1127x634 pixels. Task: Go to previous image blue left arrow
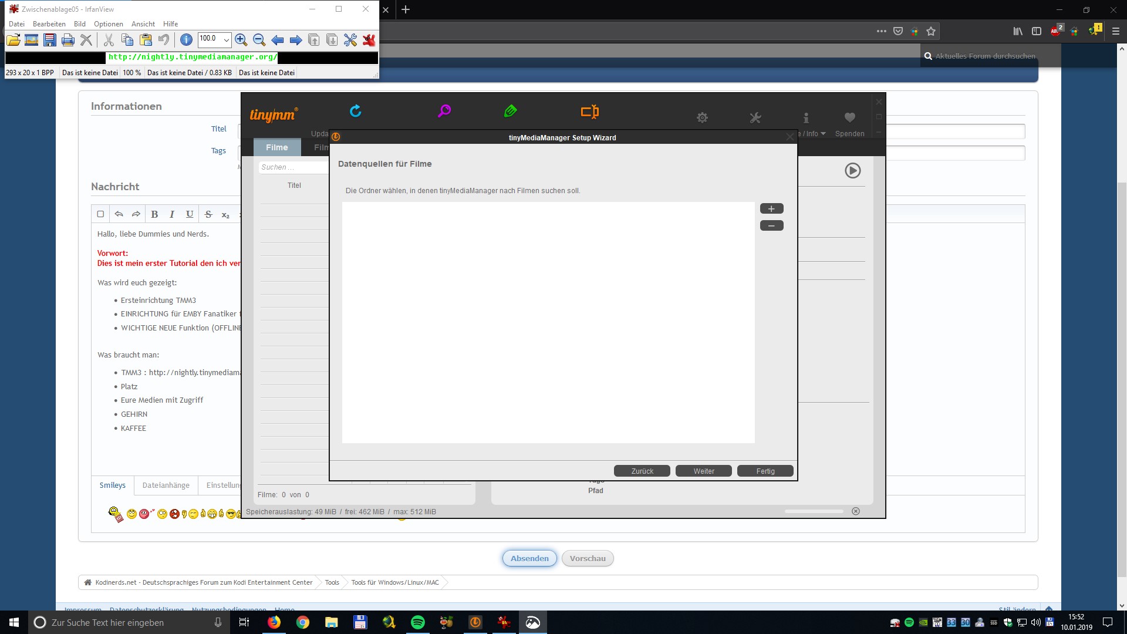point(278,40)
